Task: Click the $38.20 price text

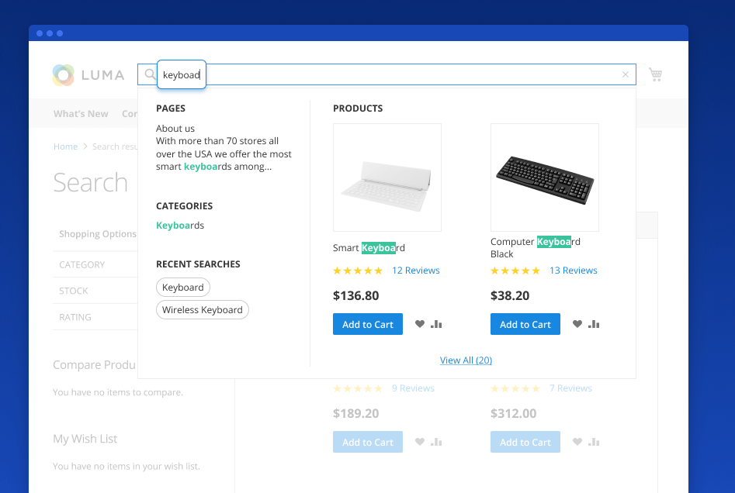Action: tap(510, 295)
